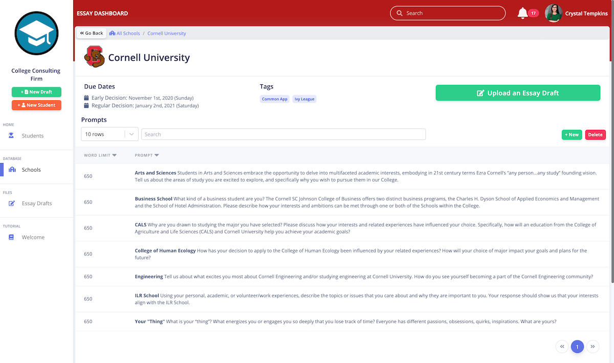Screen dimensions: 614x363
Task: Click the green + New prompt button
Action: coord(572,134)
